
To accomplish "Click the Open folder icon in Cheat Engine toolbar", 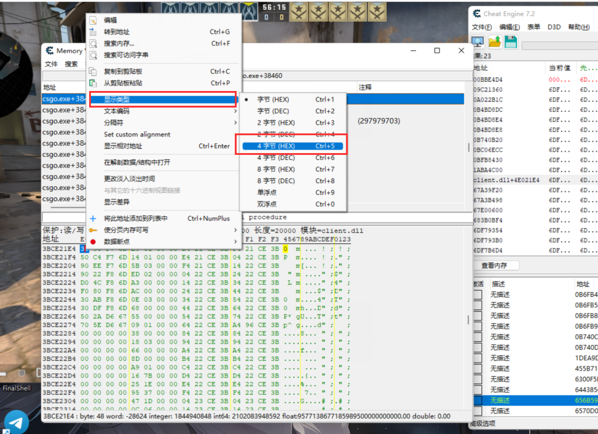I will 495,42.
